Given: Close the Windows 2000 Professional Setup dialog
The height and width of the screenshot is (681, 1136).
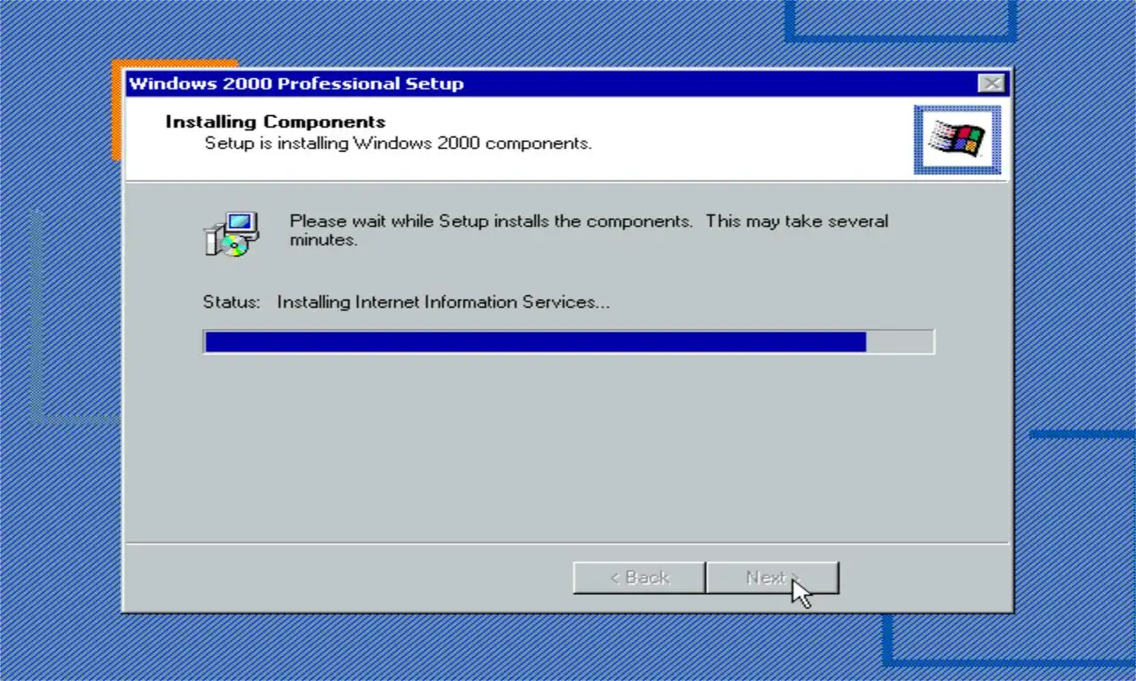Looking at the screenshot, I should point(991,83).
